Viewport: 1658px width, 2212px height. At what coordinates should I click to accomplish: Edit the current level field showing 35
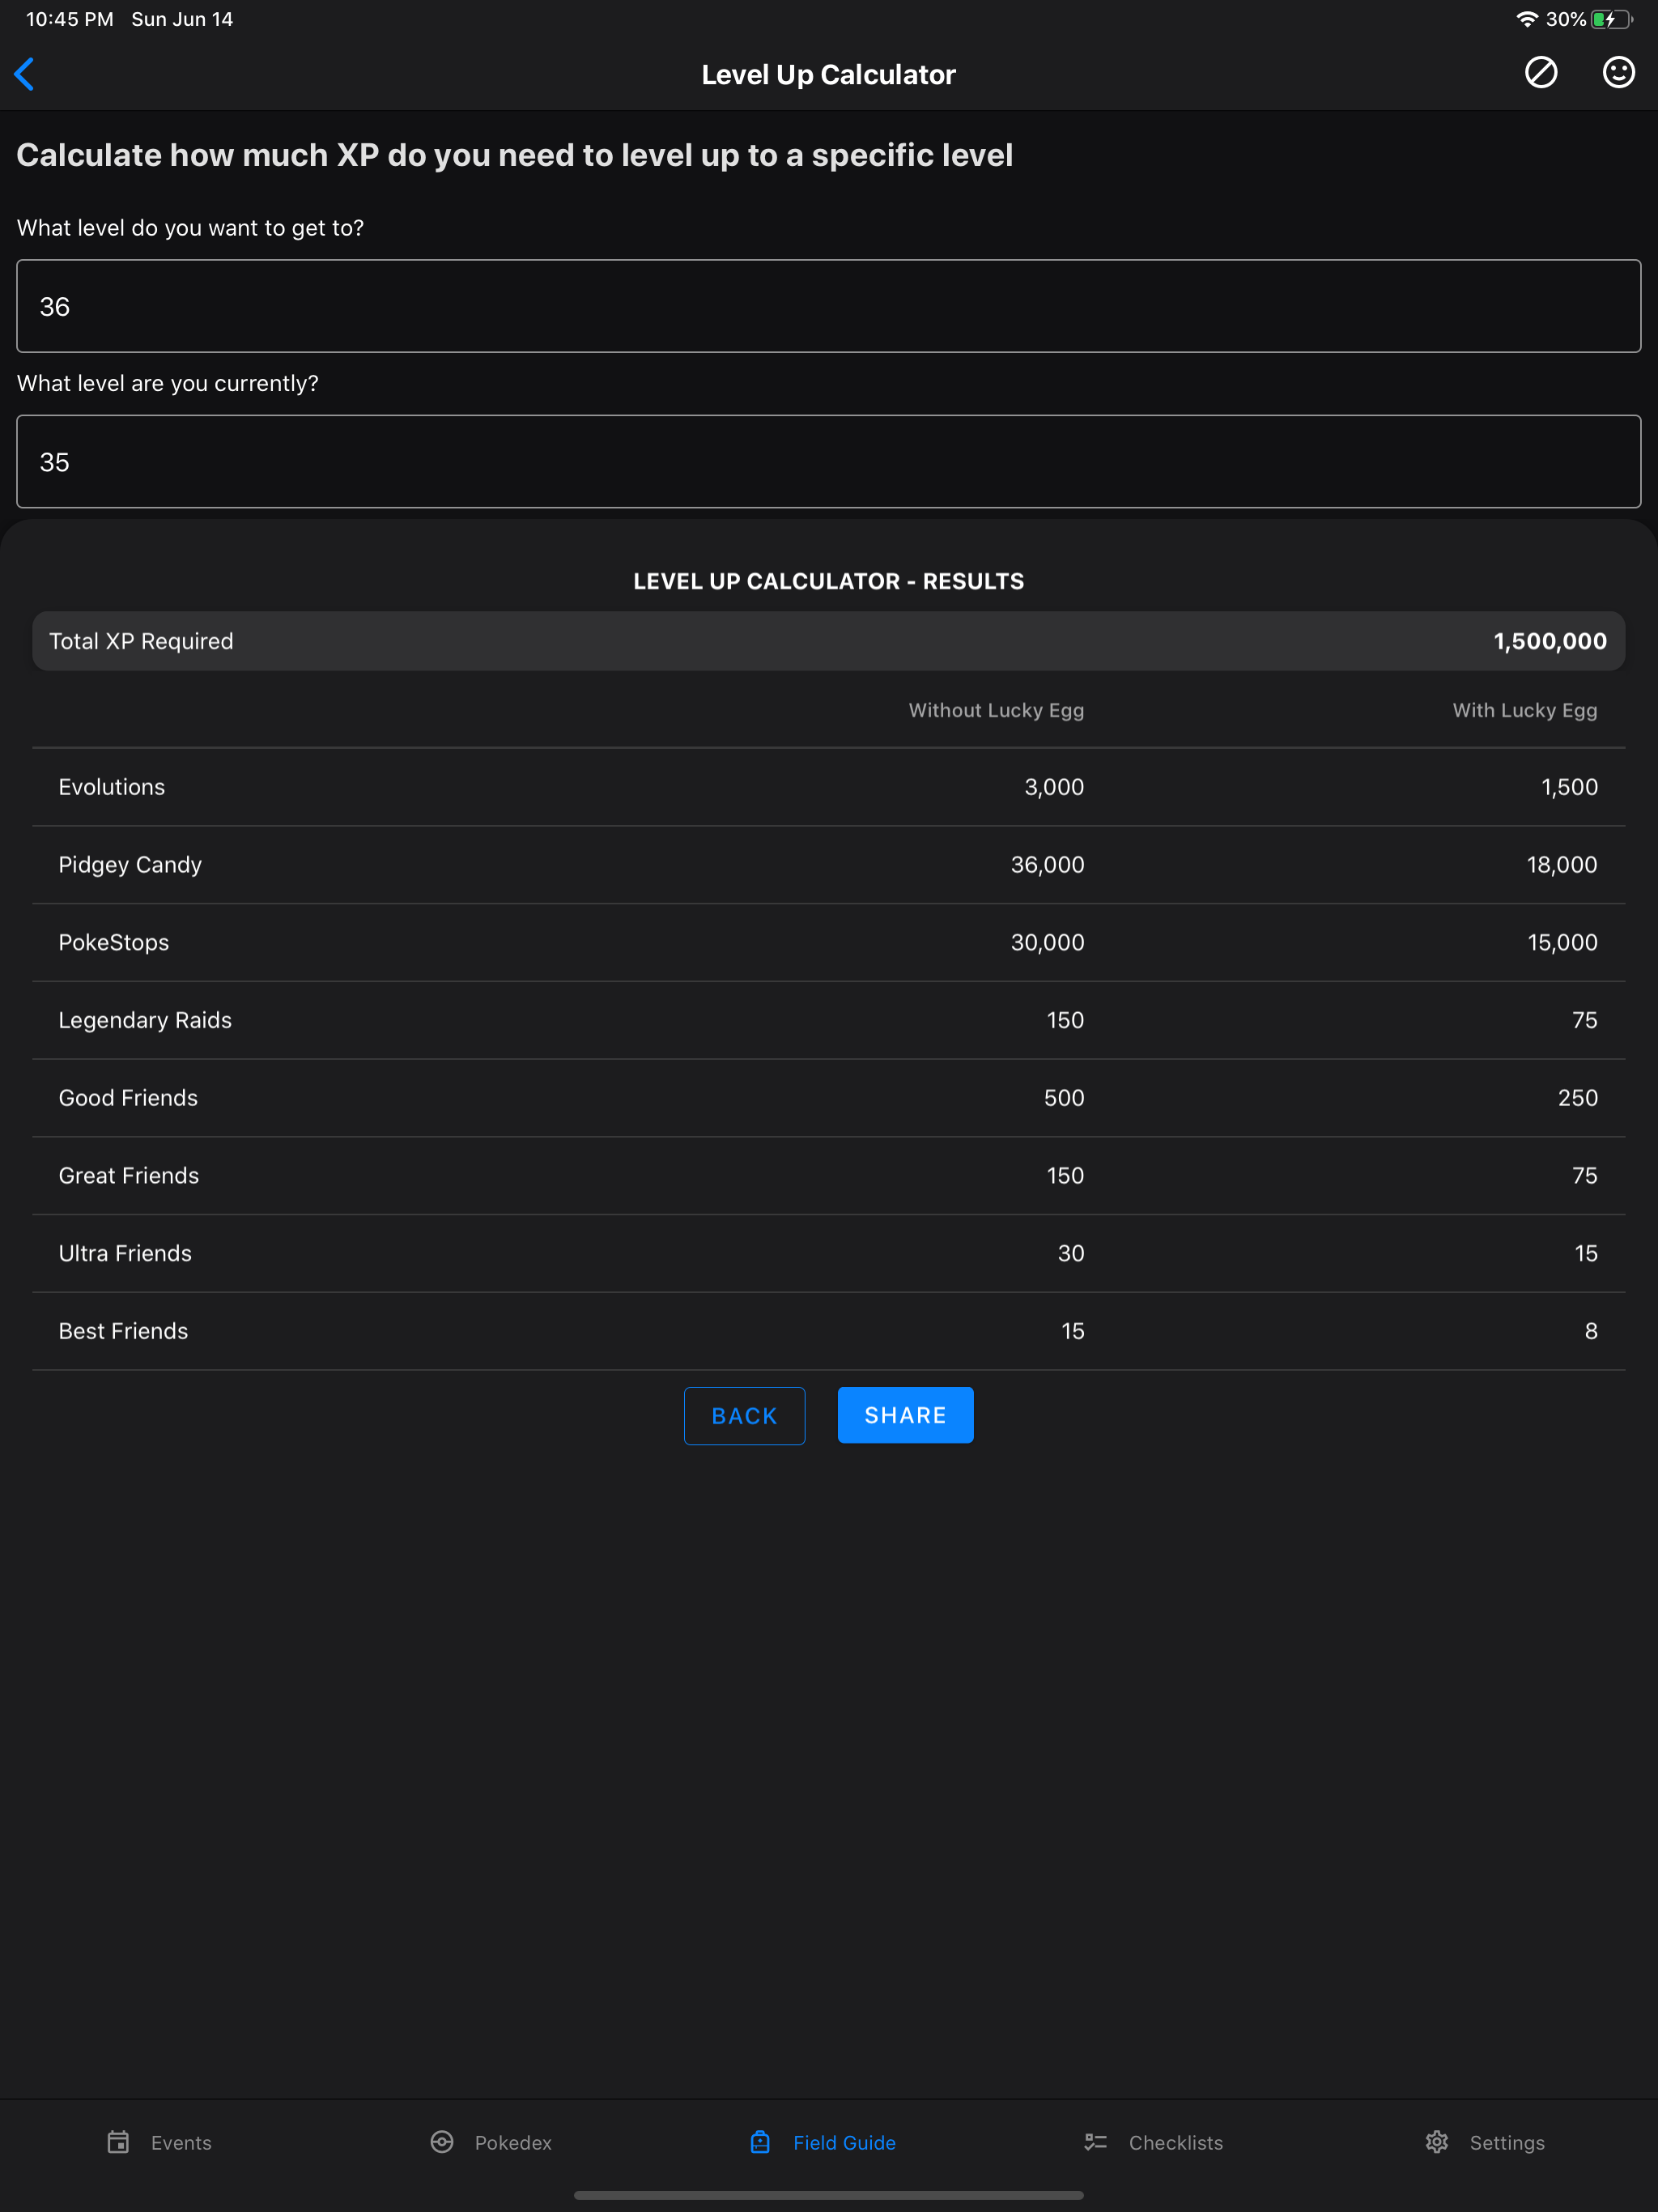(829, 461)
